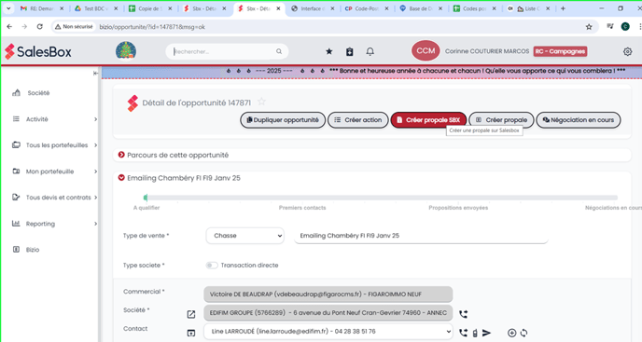This screenshot has height=342, width=642.
Task: Click Créer action button
Action: [357, 120]
